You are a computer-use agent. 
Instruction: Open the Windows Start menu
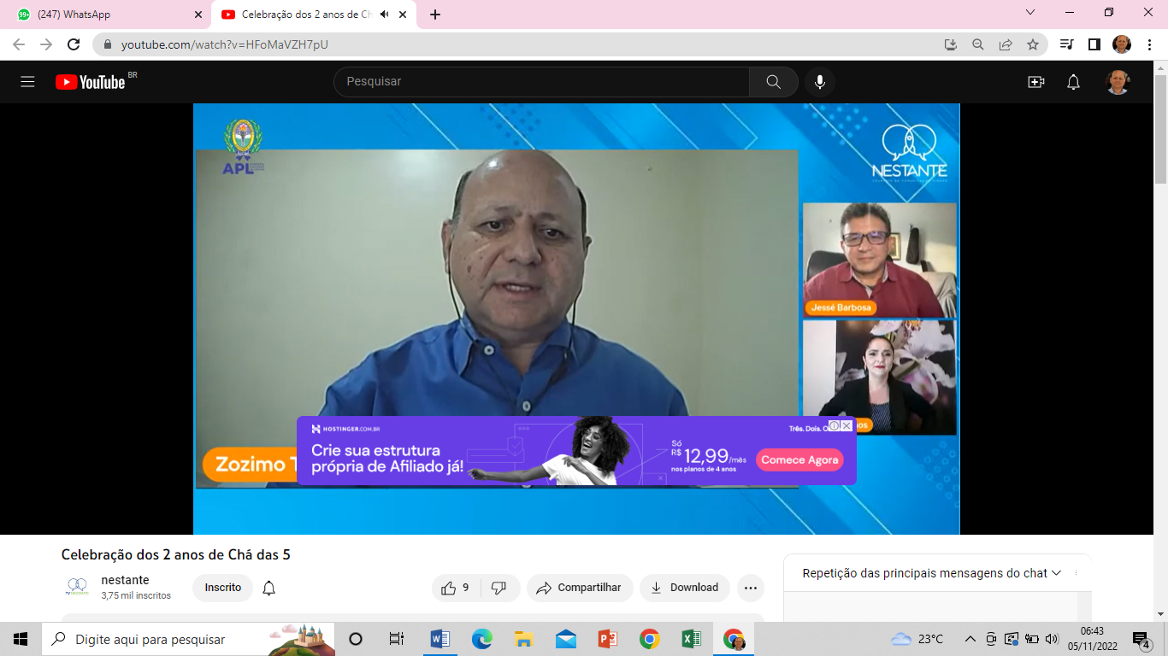click(21, 639)
